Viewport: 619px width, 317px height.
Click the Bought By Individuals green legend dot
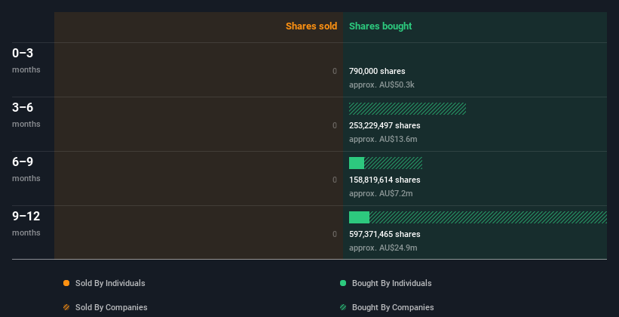tap(343, 283)
